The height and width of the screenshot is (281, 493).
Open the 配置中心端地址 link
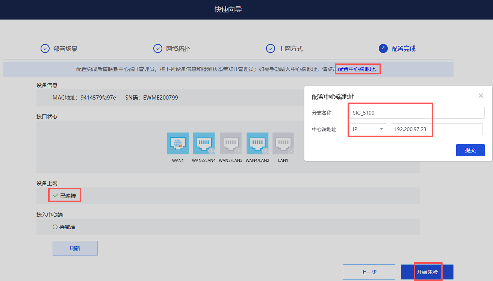point(356,69)
